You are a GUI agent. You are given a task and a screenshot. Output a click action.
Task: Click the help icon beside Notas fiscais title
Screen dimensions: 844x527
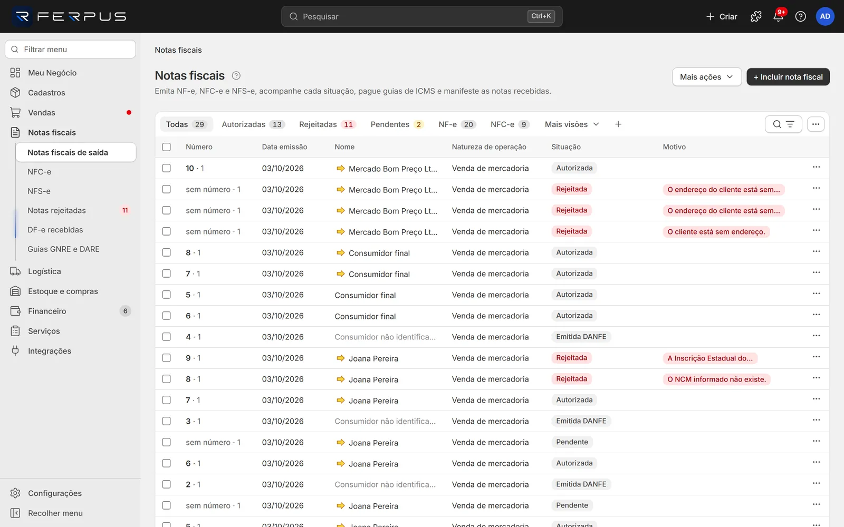[x=236, y=75]
